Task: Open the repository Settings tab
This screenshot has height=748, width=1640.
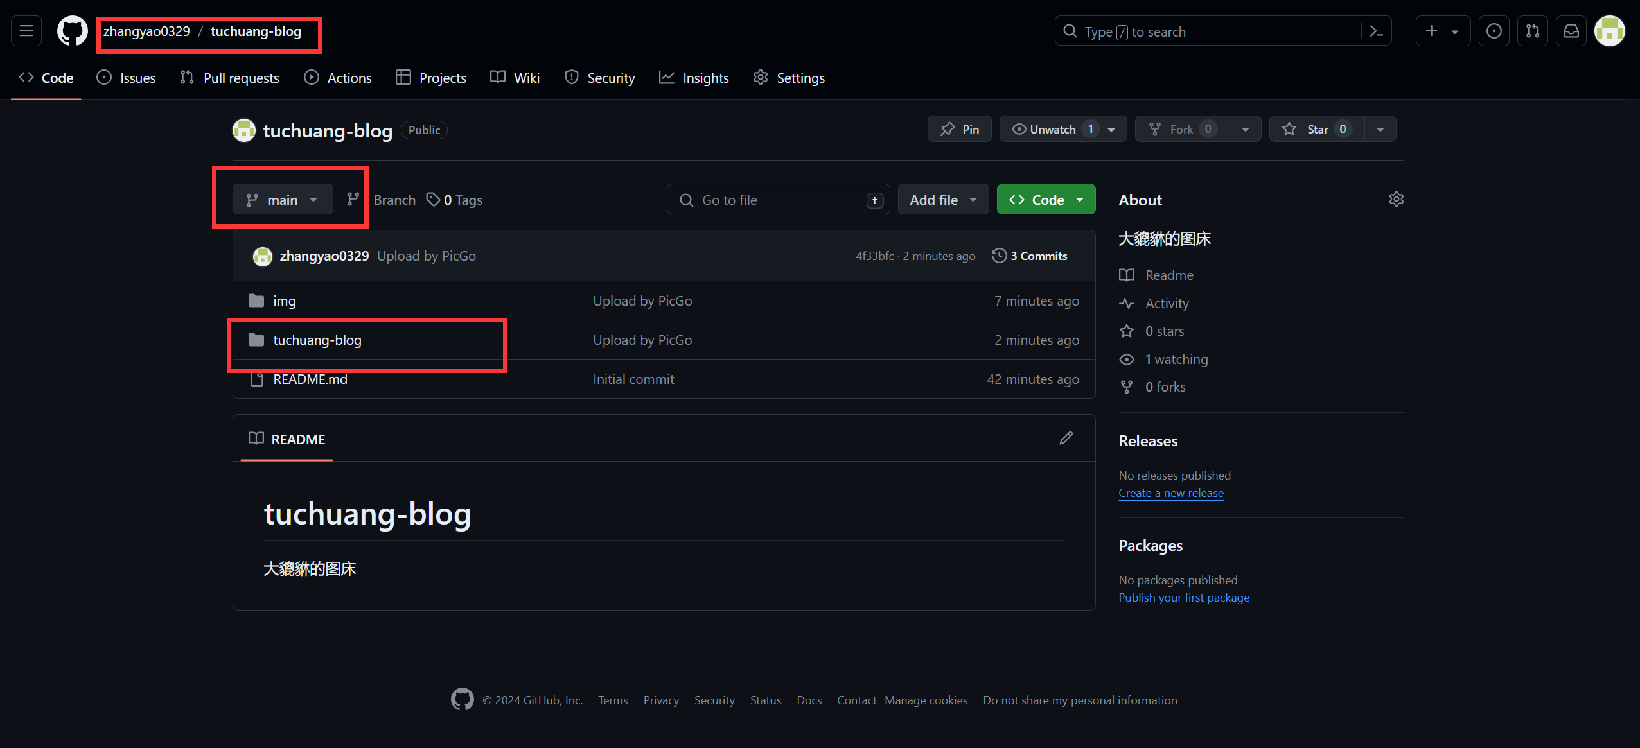Action: pos(789,78)
